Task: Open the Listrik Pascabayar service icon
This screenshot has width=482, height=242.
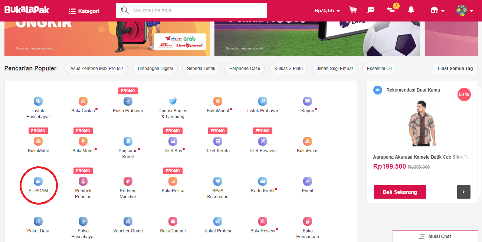Action: click(x=38, y=101)
